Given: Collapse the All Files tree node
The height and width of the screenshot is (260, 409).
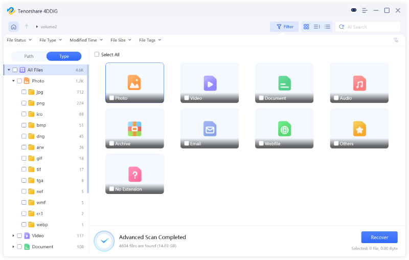Looking at the screenshot, I should (9, 70).
